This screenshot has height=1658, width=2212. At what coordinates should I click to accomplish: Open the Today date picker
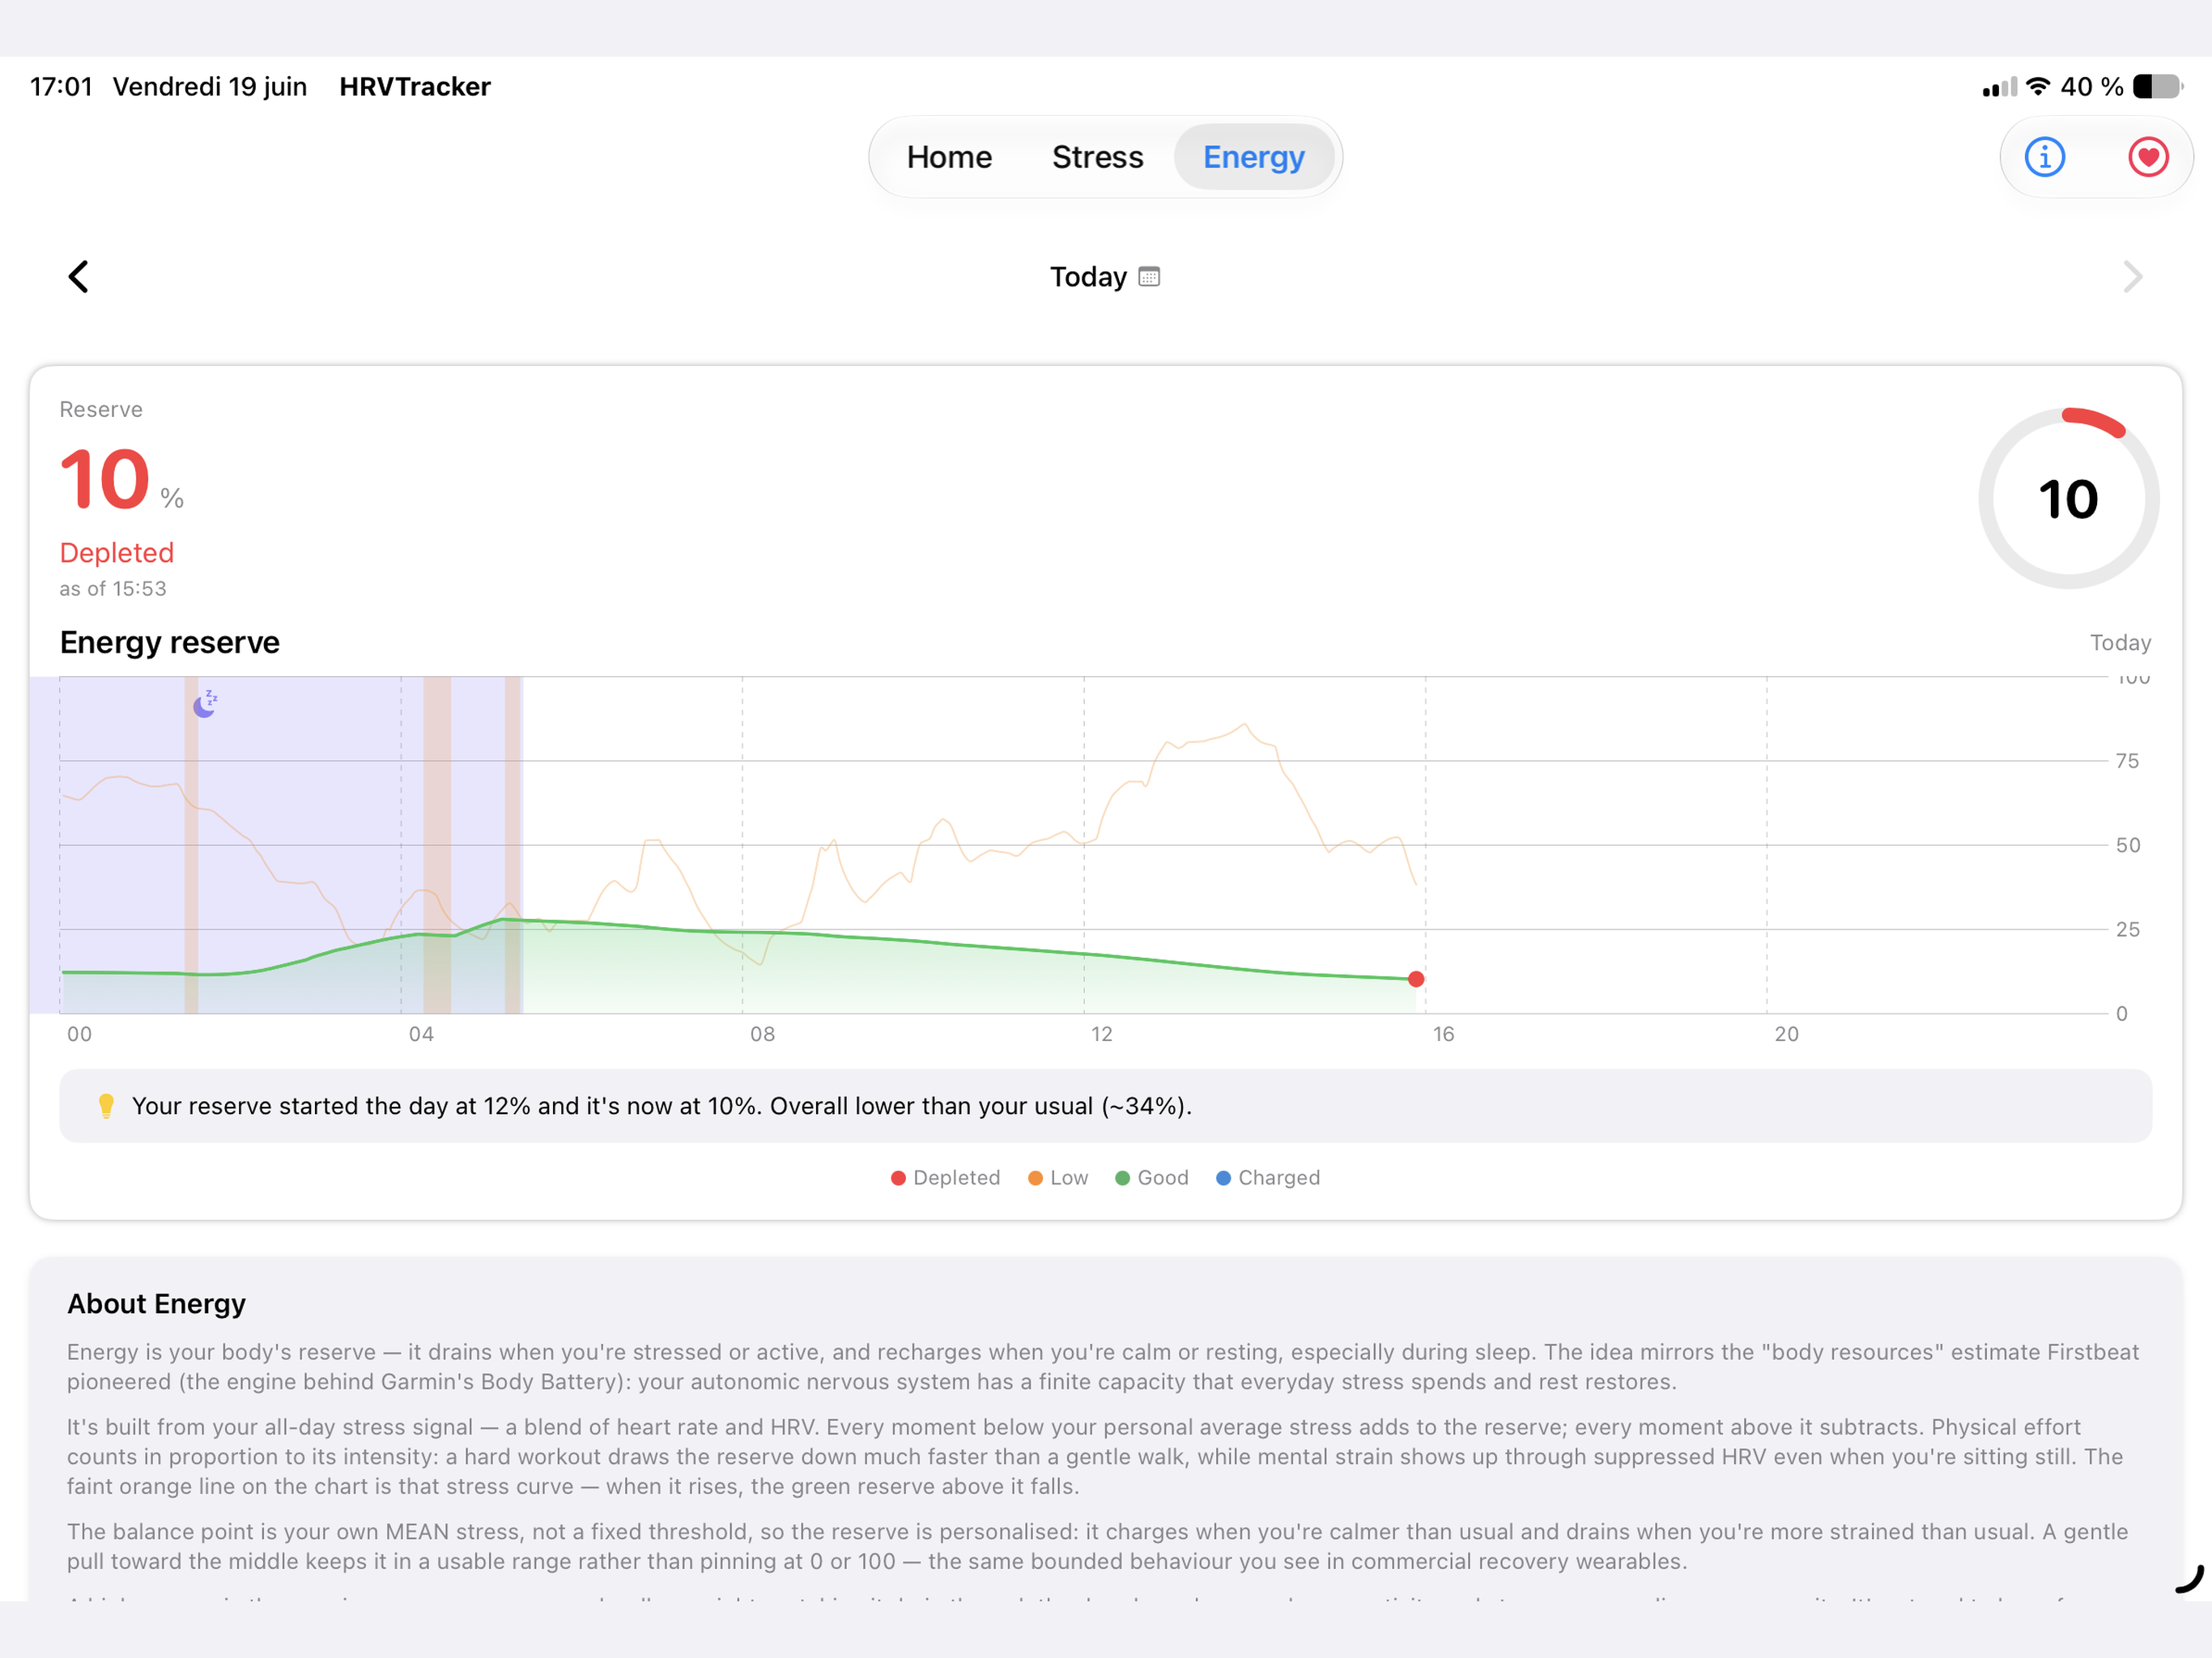1104,277
